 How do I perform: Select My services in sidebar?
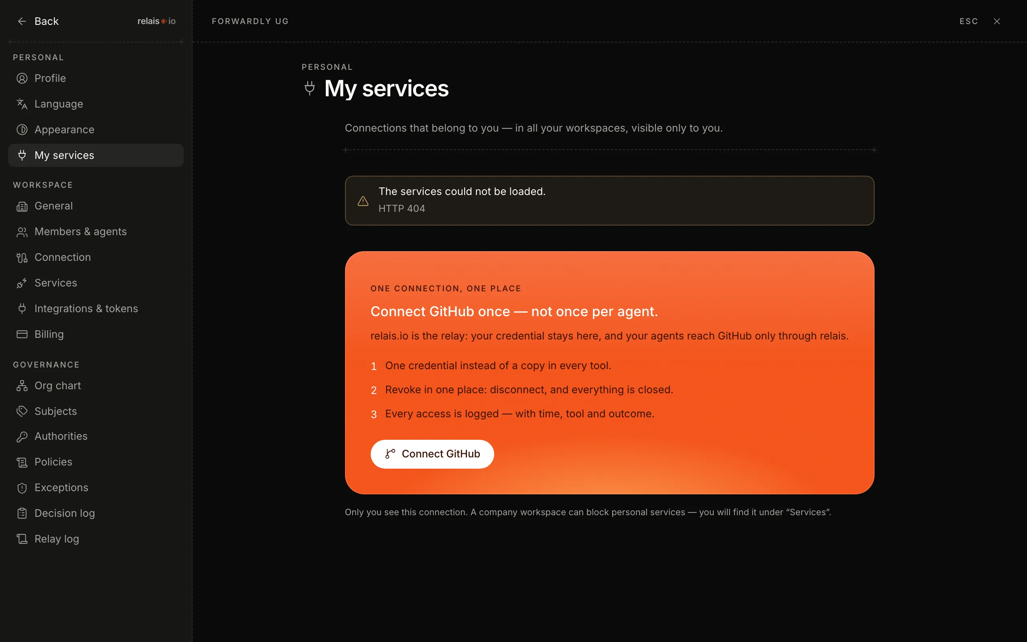[x=95, y=155]
